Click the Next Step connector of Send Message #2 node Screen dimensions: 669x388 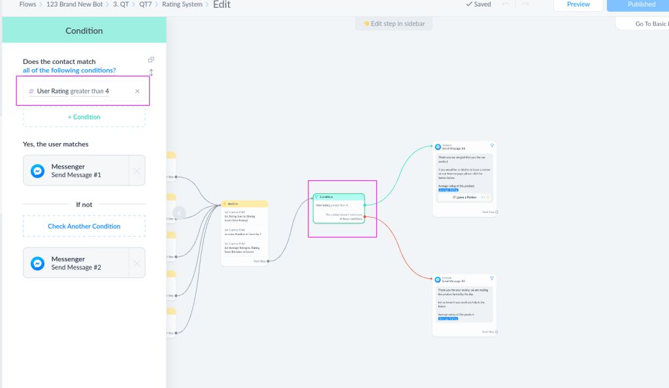tap(497, 332)
